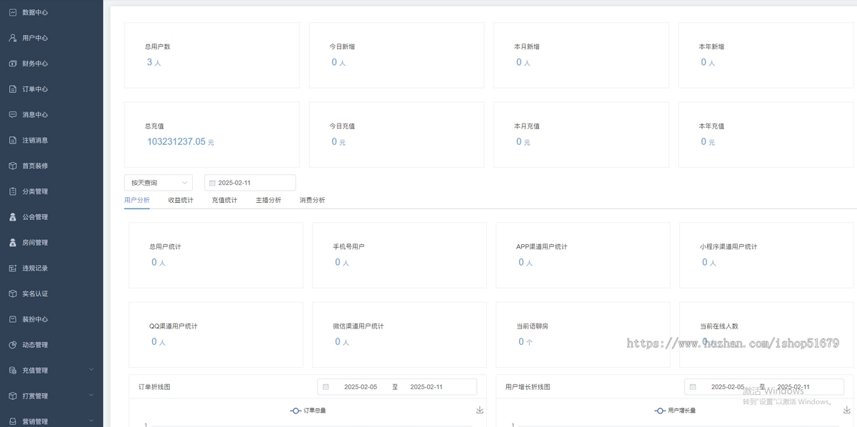The height and width of the screenshot is (427, 857).
Task: Open the 按天查询 dropdown
Action: click(158, 183)
